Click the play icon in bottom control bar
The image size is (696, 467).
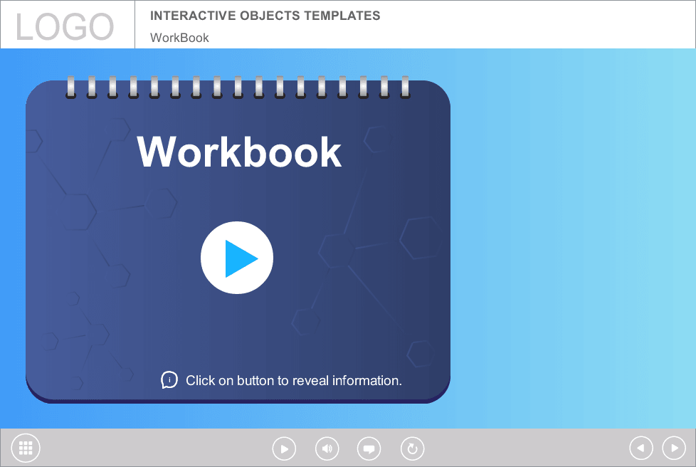click(x=284, y=448)
